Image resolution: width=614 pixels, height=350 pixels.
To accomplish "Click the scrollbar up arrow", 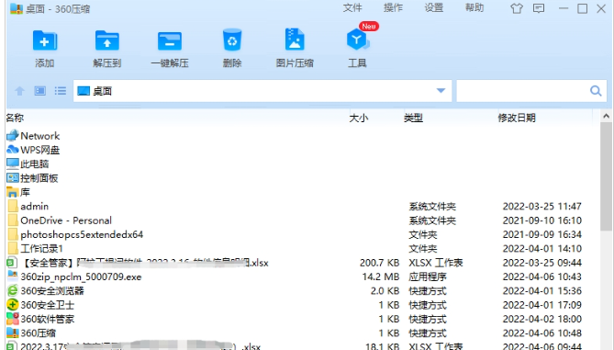I will click(606, 117).
